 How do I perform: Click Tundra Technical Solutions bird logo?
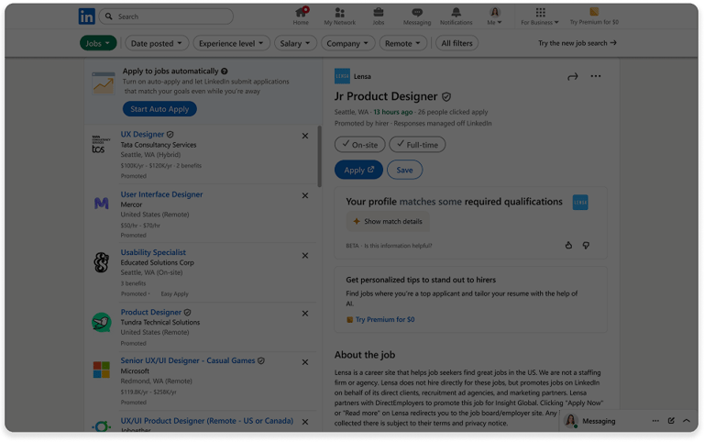(101, 322)
